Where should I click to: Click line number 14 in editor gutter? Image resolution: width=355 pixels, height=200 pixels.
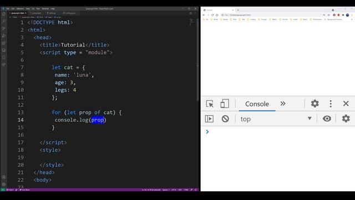21,120
